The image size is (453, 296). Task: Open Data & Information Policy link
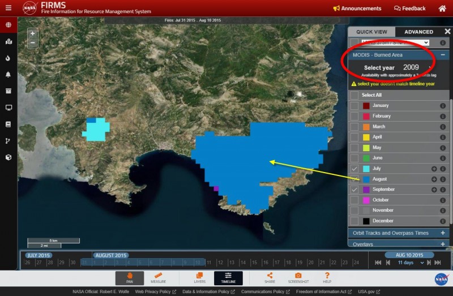coord(208,291)
